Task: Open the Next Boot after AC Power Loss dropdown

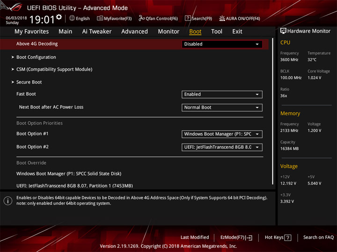Action: click(x=222, y=108)
